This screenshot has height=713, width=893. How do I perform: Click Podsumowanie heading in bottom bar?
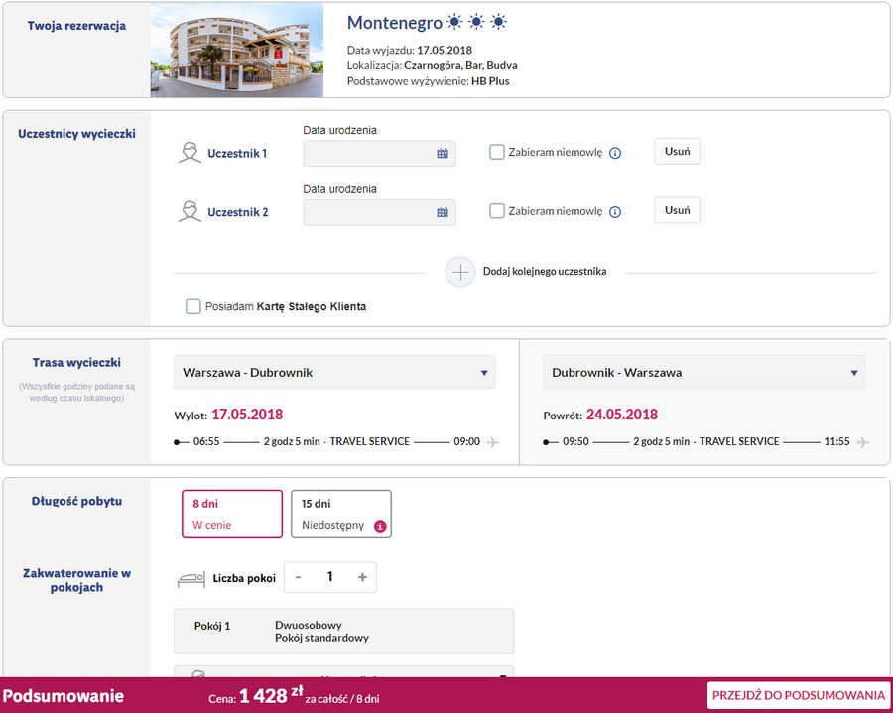coord(64,696)
